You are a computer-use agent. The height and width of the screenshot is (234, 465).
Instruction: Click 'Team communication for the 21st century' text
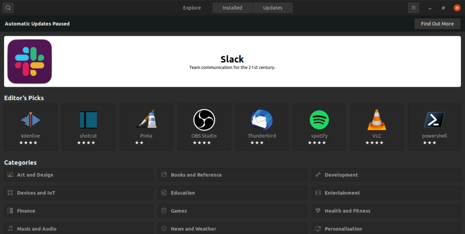click(232, 68)
